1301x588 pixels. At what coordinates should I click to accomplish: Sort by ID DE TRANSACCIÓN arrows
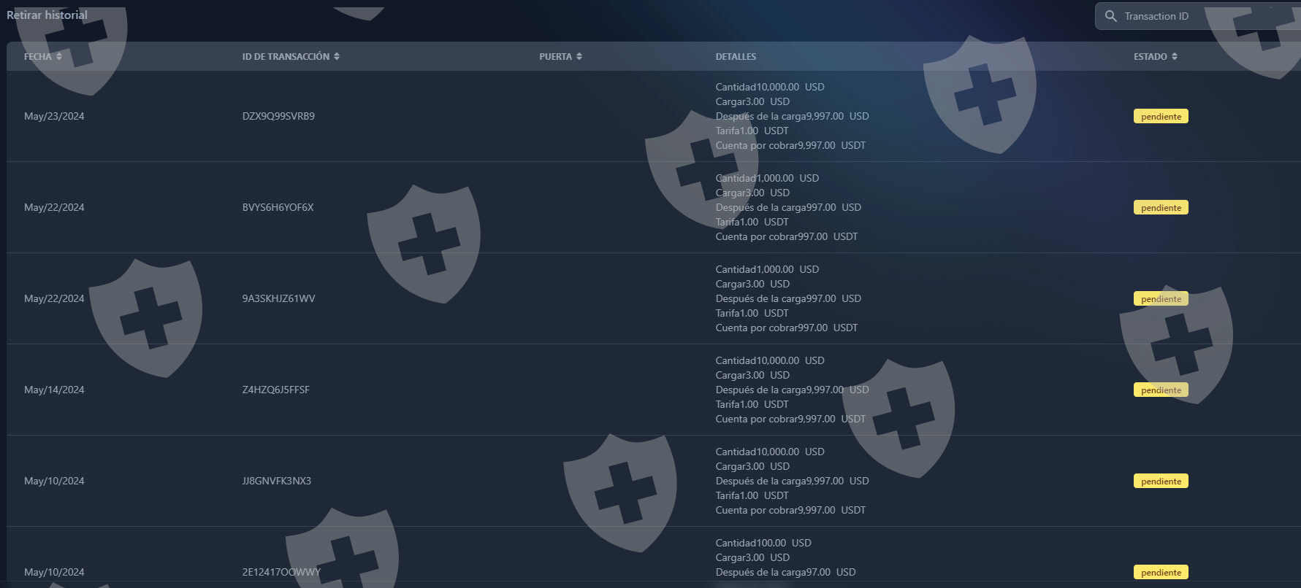pyautogui.click(x=337, y=56)
